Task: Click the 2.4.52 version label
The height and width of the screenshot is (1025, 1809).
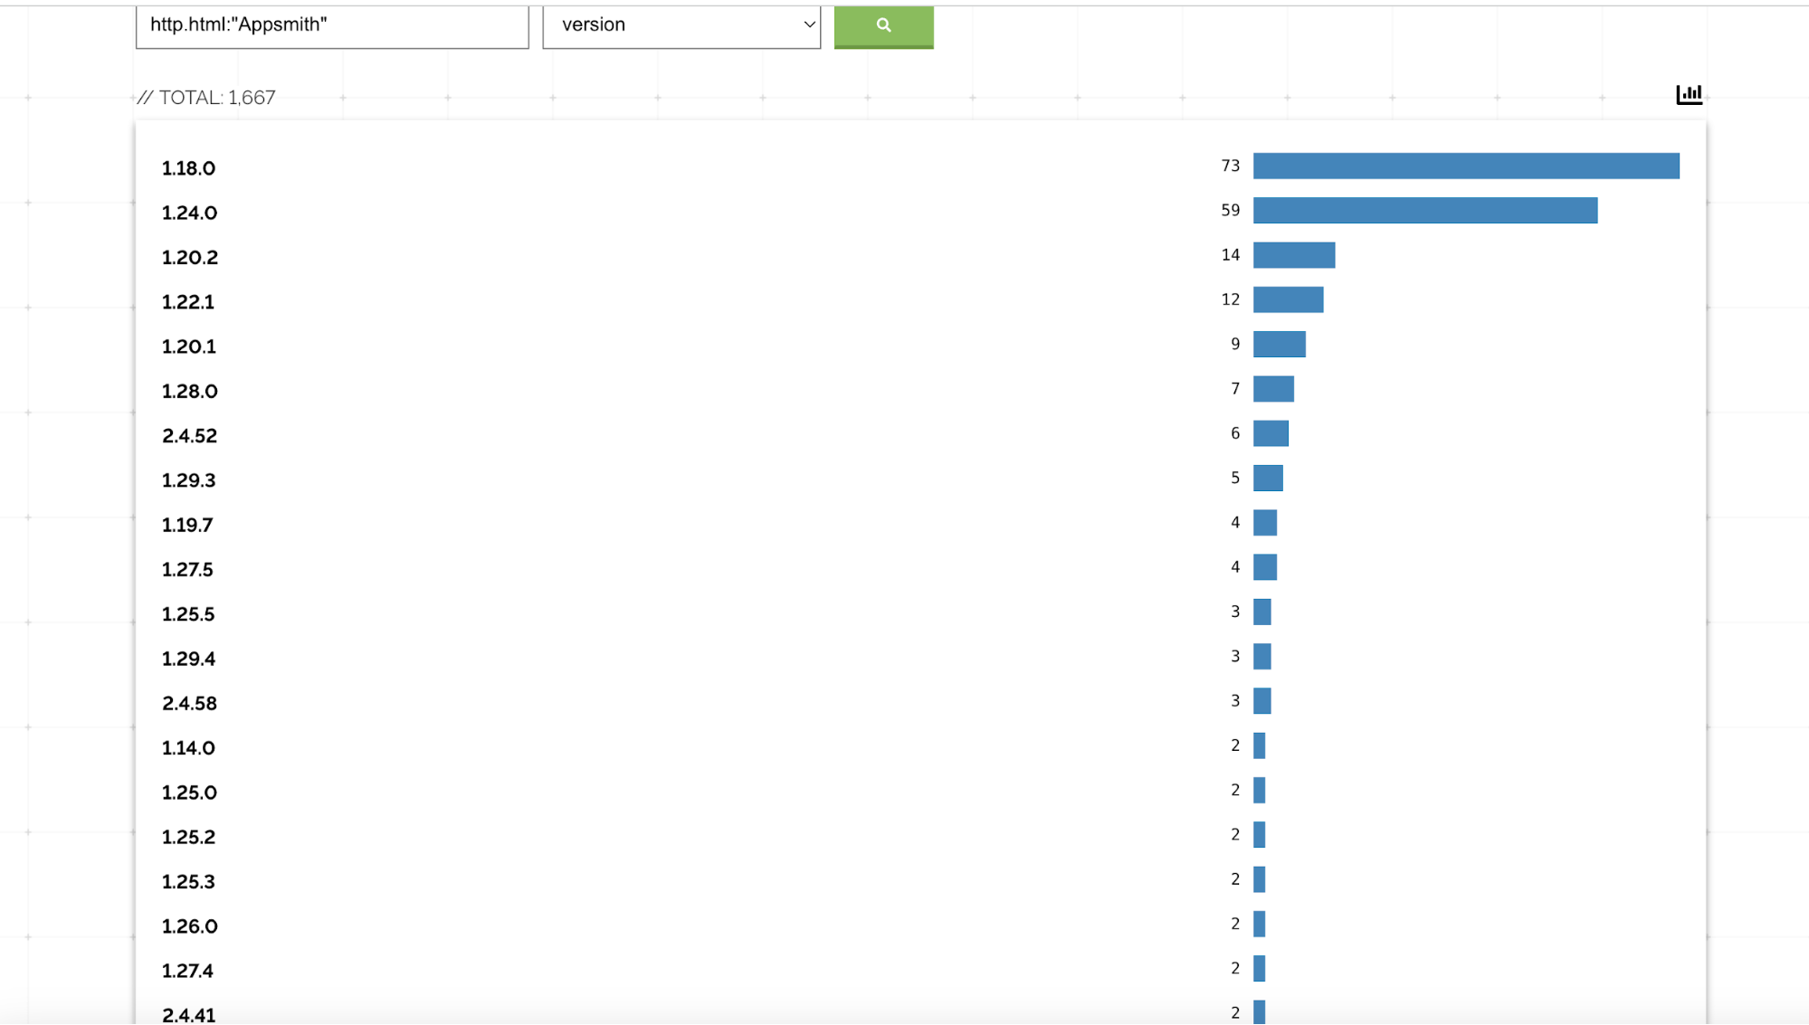Action: (x=189, y=436)
